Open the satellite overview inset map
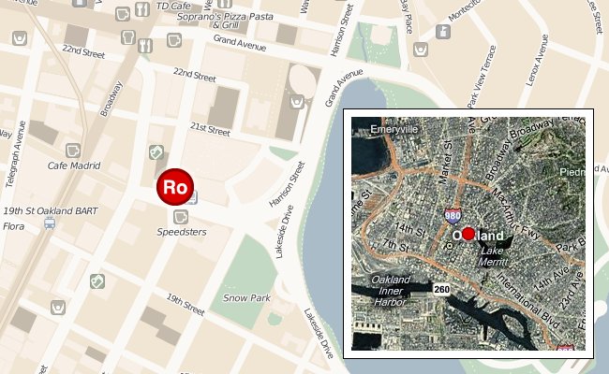Viewport: 609px width, 374px height. (x=468, y=234)
